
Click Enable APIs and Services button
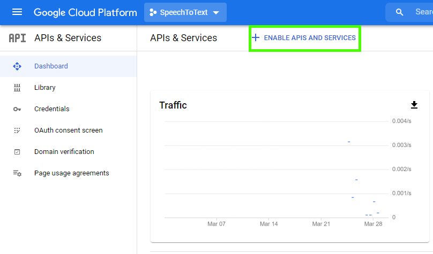pos(304,38)
